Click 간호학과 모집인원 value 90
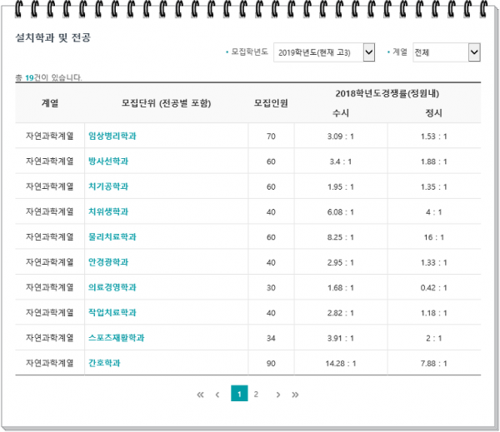The height and width of the screenshot is (432, 500). pos(271,364)
